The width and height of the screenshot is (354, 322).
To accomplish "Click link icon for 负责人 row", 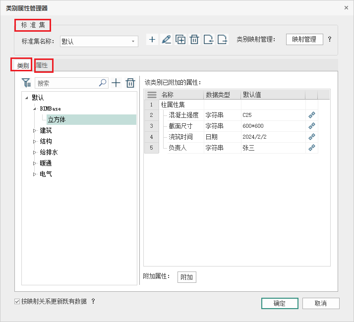I will 312,148.
